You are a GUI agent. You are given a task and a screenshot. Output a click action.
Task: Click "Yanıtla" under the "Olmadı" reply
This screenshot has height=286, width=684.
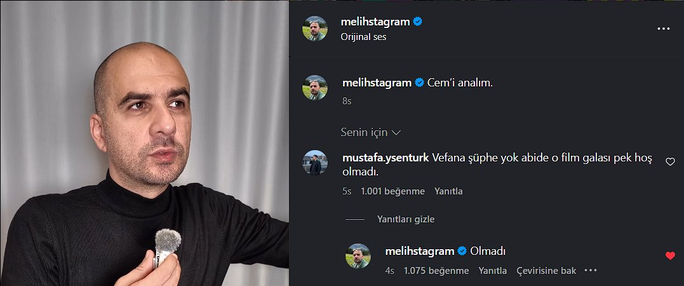(492, 271)
